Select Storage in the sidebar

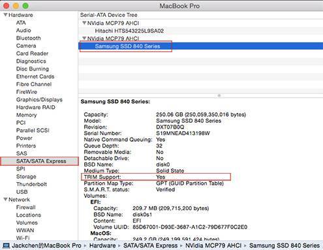point(26,176)
